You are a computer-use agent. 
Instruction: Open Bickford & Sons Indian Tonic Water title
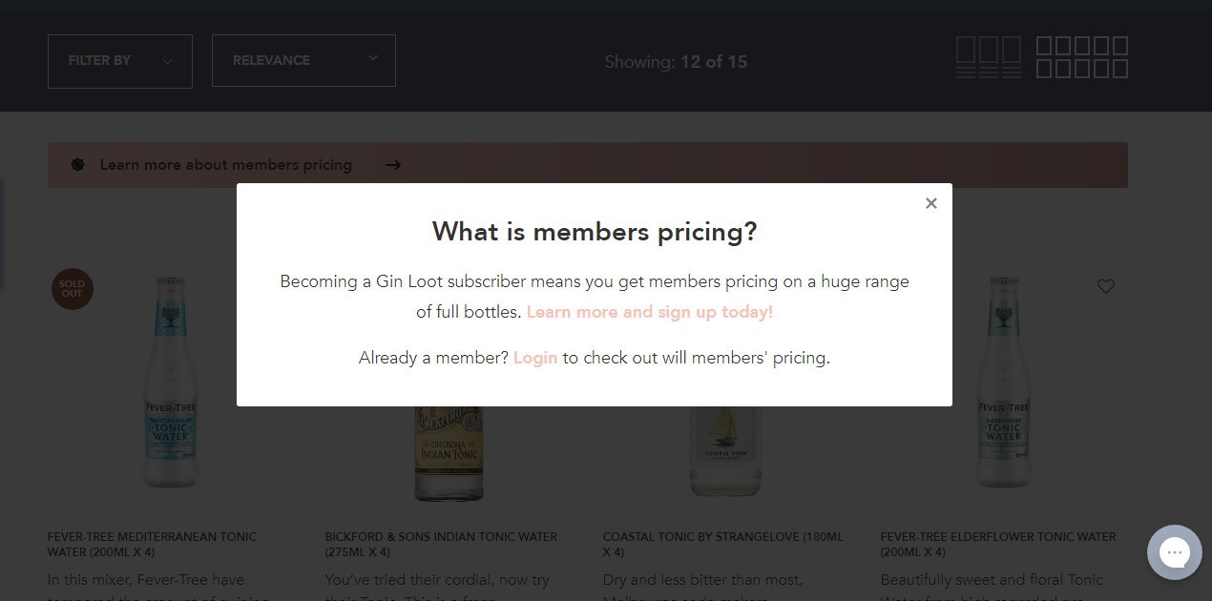pyautogui.click(x=441, y=544)
